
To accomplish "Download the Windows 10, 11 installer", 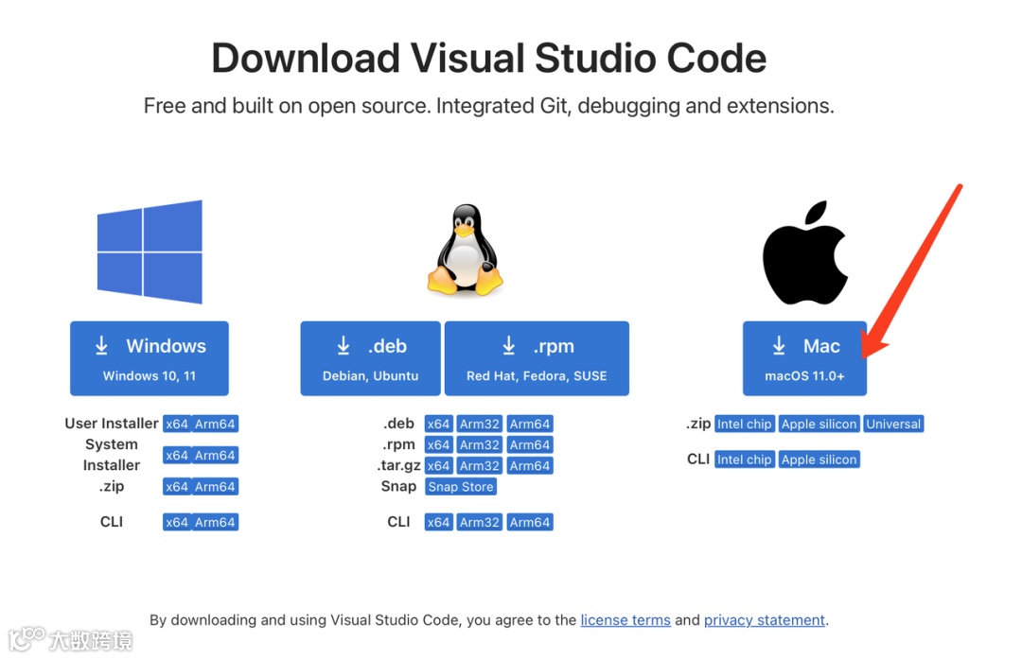I will [x=150, y=358].
